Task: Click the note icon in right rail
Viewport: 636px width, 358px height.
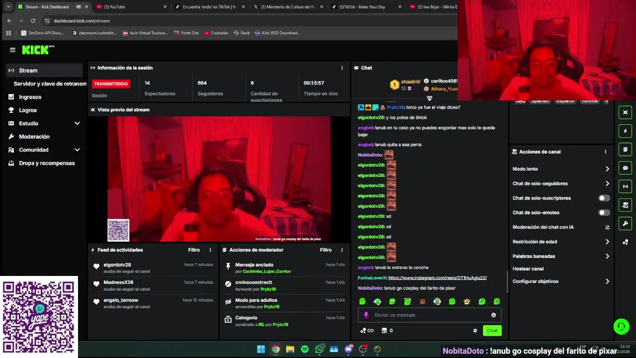Action: point(625,149)
